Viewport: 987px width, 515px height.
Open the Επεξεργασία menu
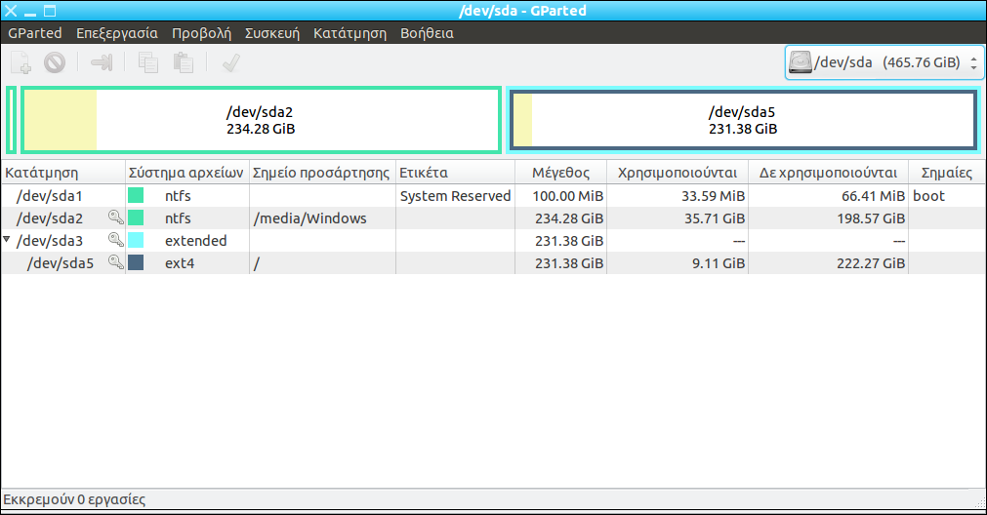117,33
